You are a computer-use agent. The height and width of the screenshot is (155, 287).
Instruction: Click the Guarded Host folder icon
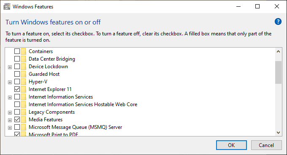coord(24,74)
